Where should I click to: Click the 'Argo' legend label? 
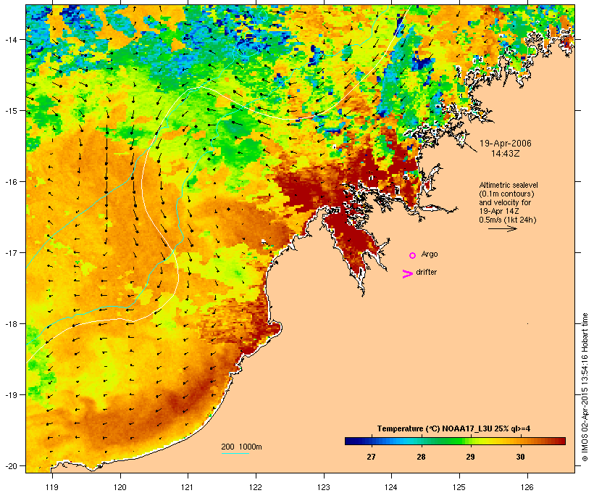[430, 254]
